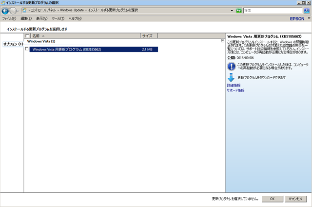The width and height of the screenshot is (312, 207).
Task: Expand the toolbar overflow chevron
Action: (x=309, y=18)
